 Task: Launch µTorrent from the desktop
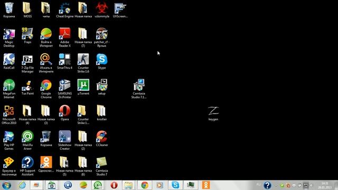(83, 87)
